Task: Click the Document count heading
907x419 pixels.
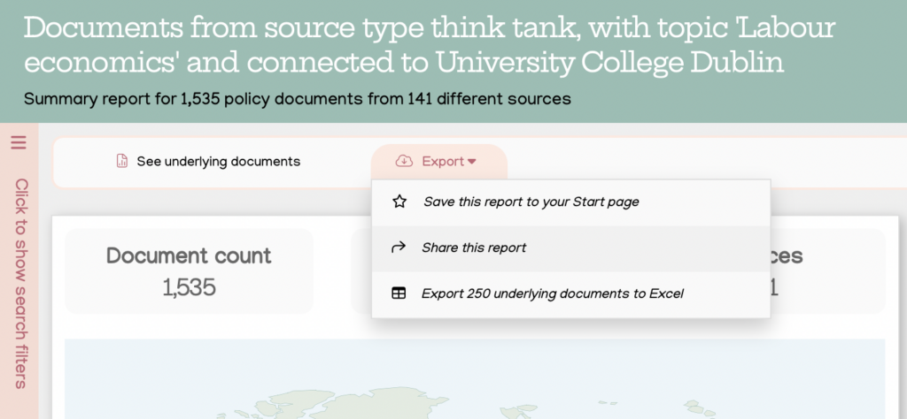Action: click(x=189, y=255)
